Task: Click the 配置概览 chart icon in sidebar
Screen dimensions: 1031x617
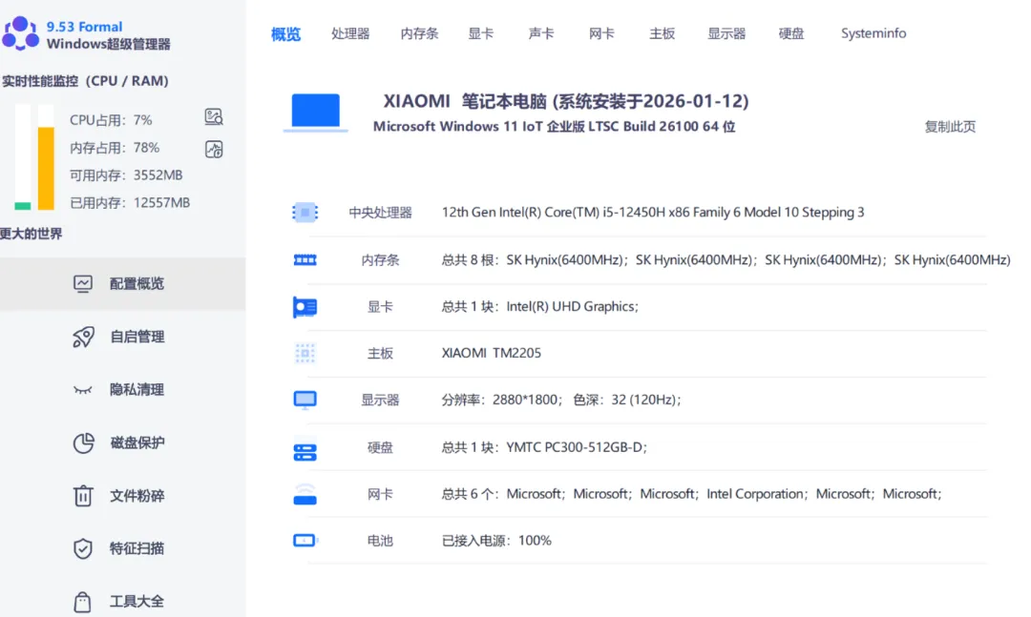Action: click(x=83, y=284)
